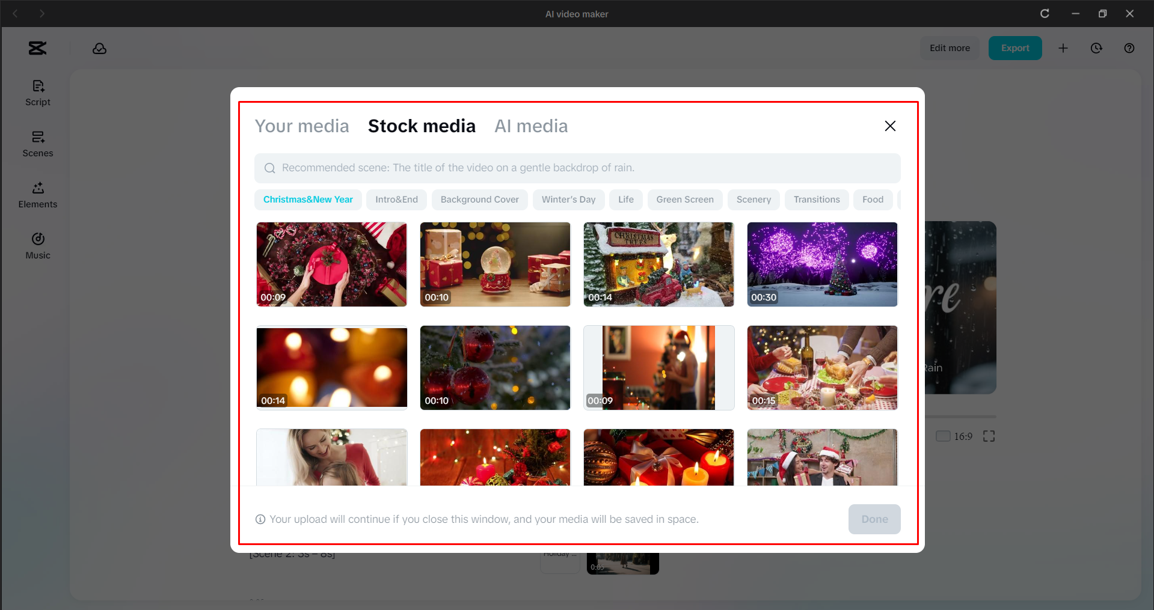Click the Edit more button
1154x610 pixels.
(x=950, y=48)
